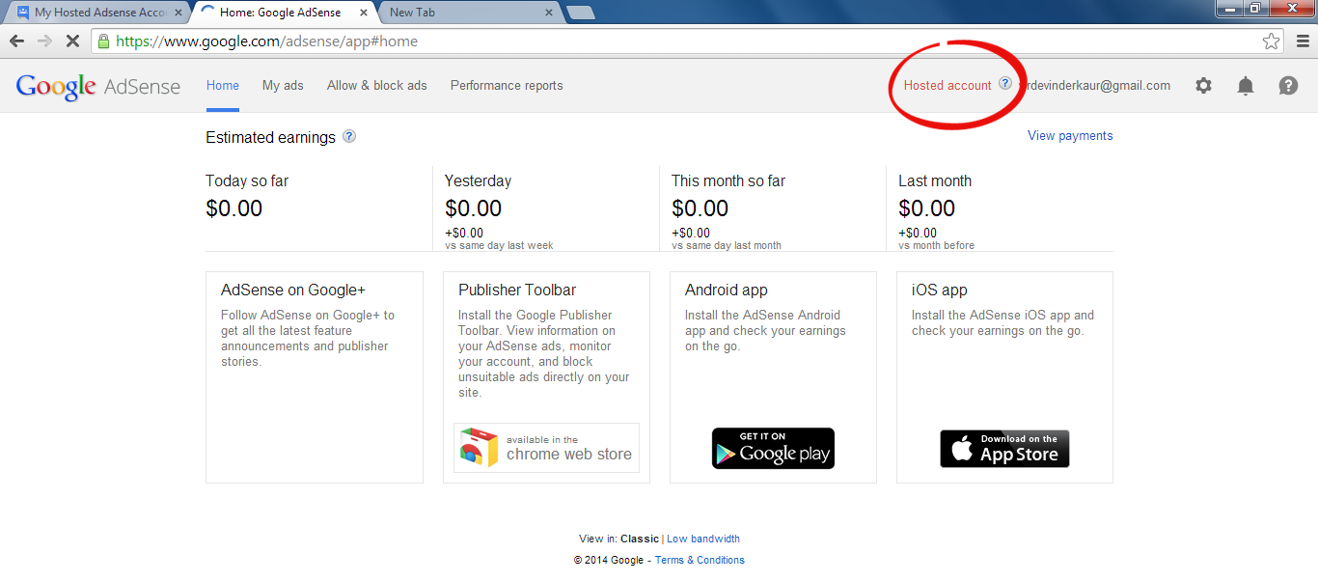
Task: Open a new browser tab
Action: click(580, 13)
